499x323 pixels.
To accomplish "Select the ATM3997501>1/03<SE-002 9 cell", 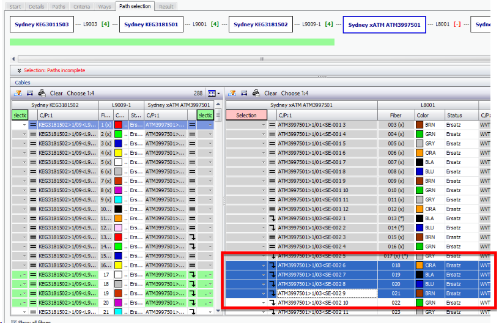I will [327, 294].
